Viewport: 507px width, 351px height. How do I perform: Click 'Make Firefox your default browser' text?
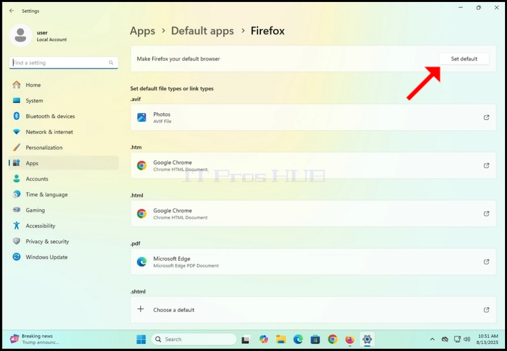coord(178,59)
